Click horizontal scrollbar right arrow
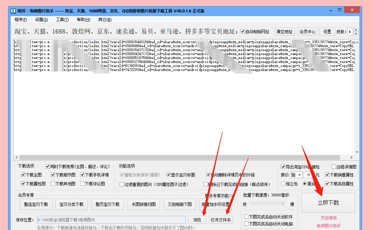 point(352,157)
